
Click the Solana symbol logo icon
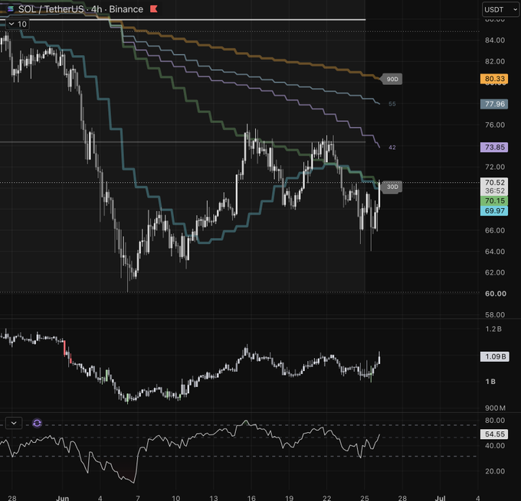click(x=10, y=9)
